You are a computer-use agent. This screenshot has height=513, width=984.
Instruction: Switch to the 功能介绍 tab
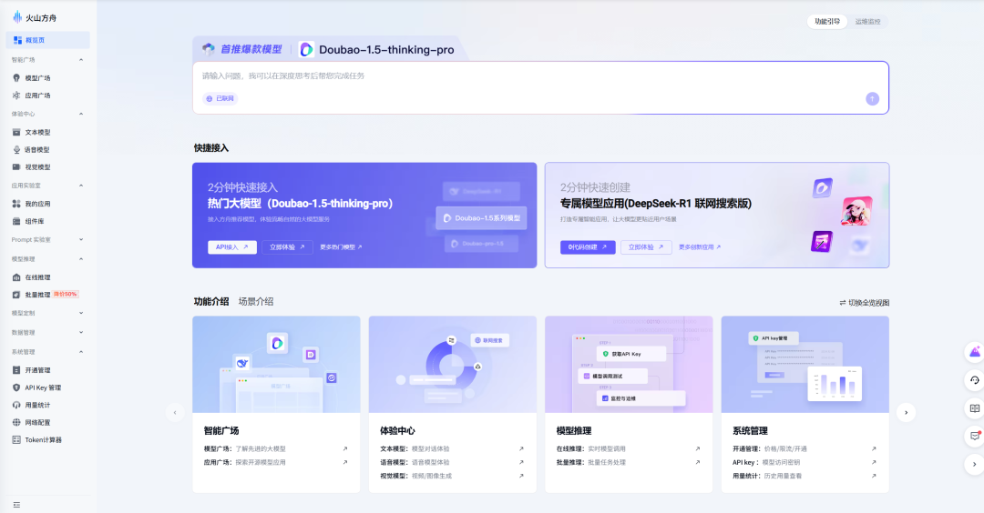tap(211, 301)
